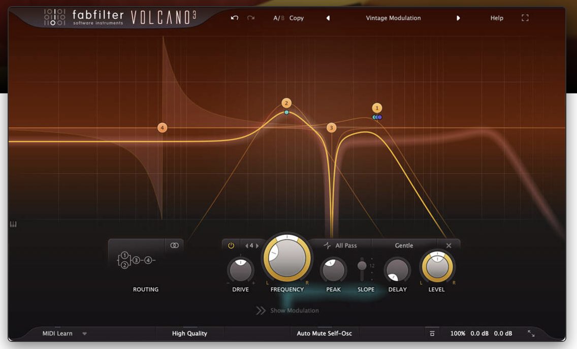Viewport: 577px width, 349px height.
Task: Remove filter with the X button
Action: [x=448, y=246]
